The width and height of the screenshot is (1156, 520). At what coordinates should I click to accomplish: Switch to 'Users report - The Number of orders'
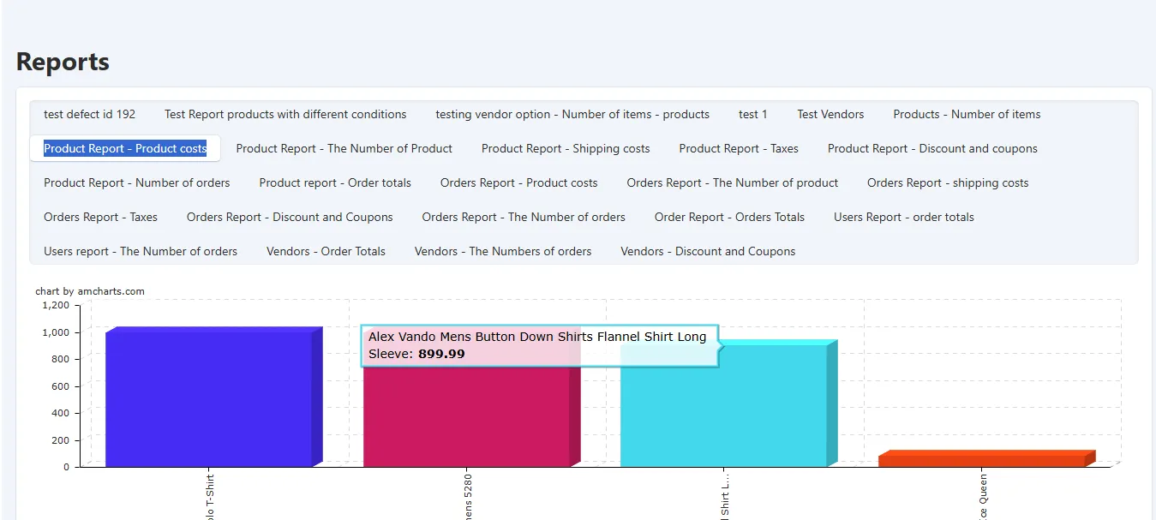pos(141,251)
